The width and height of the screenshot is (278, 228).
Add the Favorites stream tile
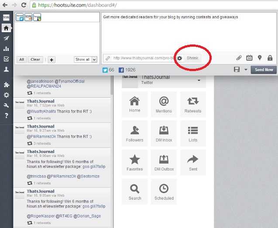(135, 163)
